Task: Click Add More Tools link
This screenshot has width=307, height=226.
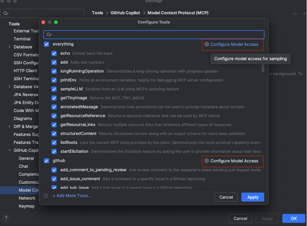Action: (x=72, y=196)
